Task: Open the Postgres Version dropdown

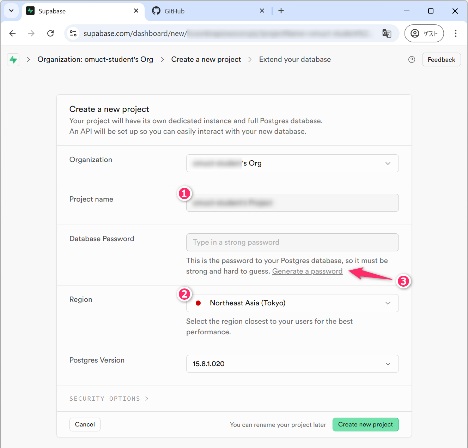Action: pos(292,364)
